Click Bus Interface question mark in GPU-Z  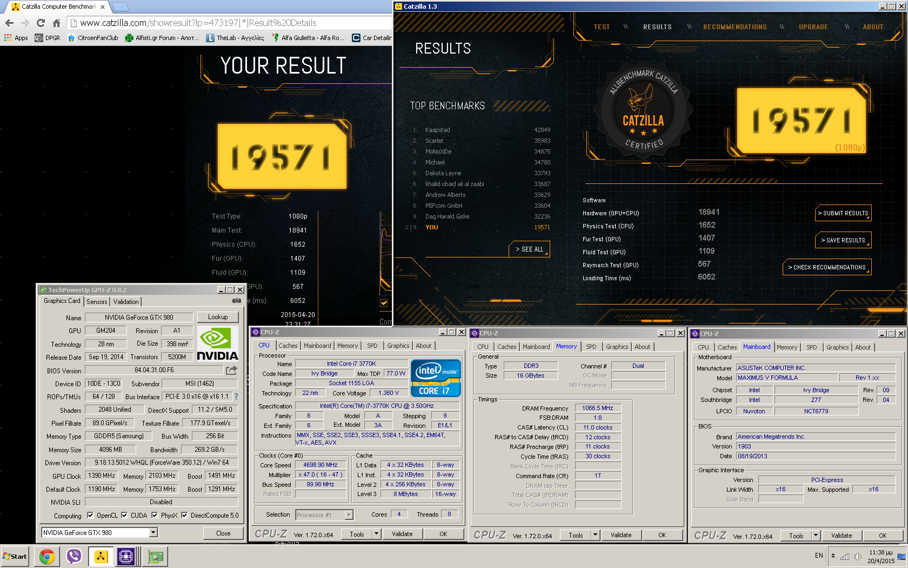click(236, 397)
